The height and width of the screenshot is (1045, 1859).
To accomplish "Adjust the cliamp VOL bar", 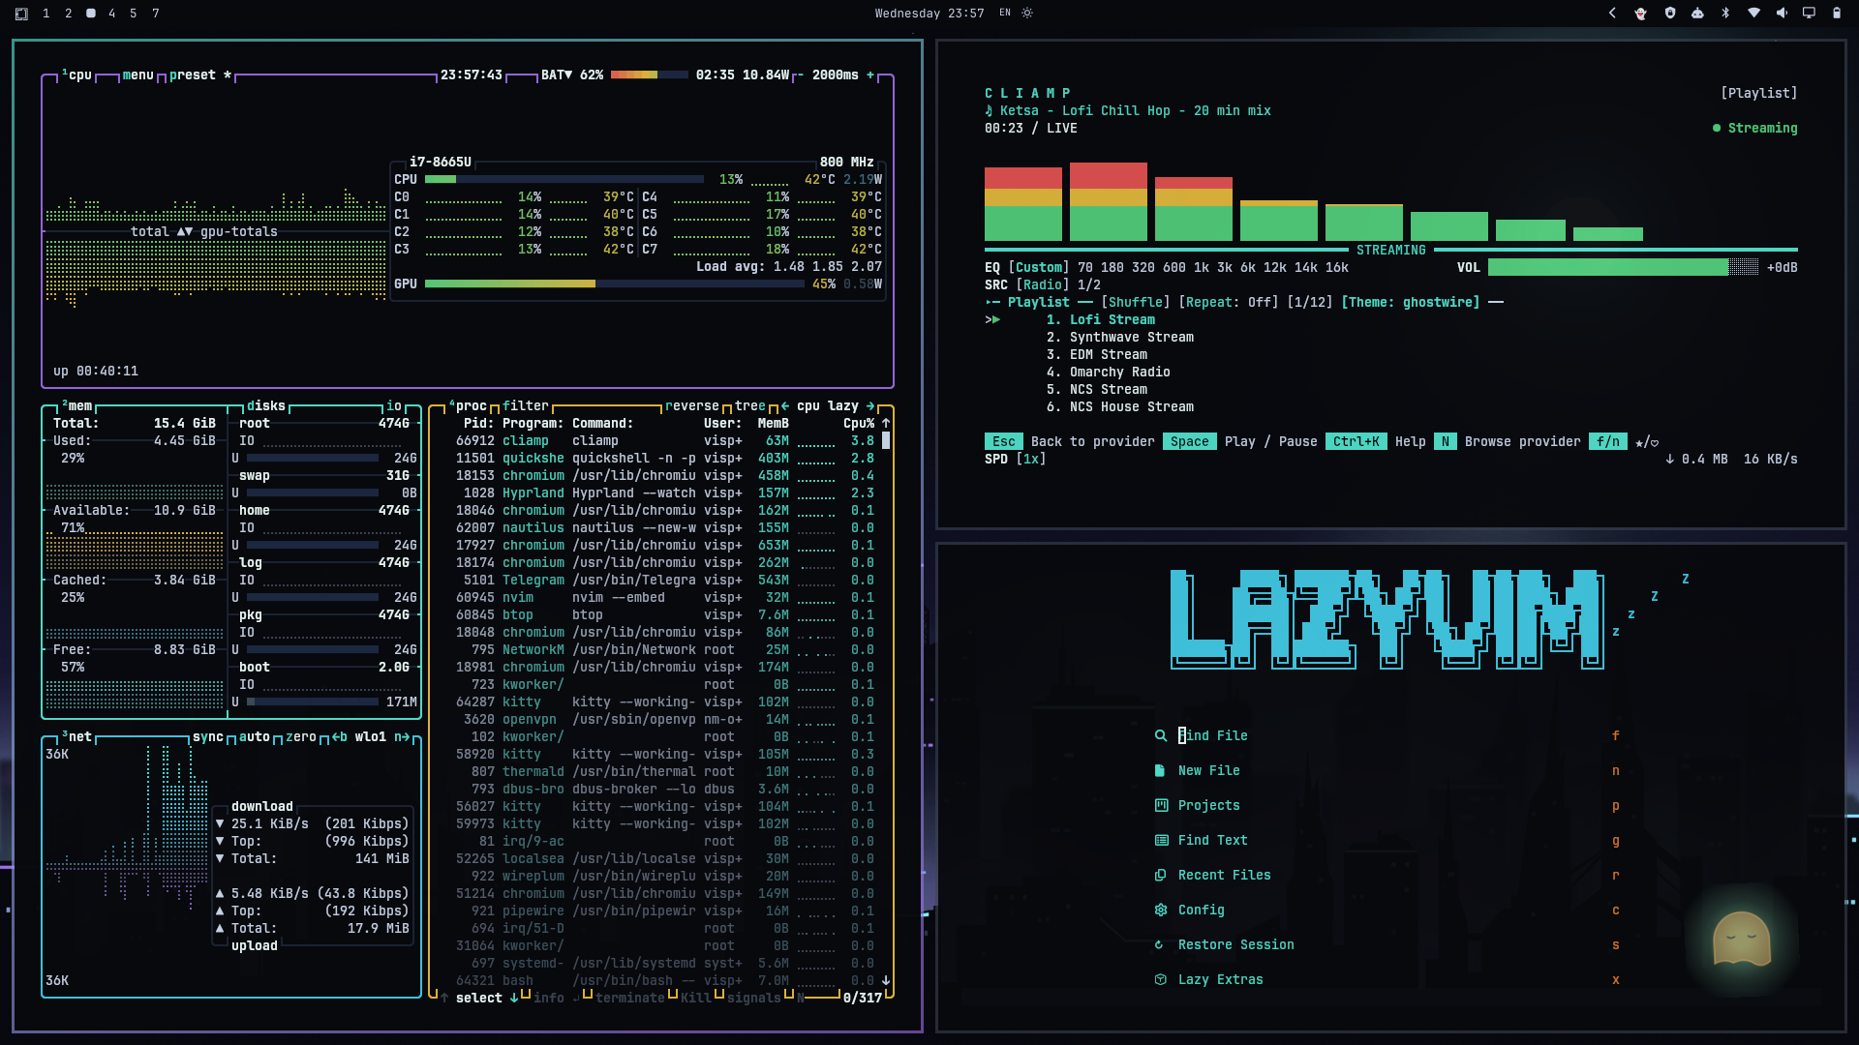I will click(1623, 268).
